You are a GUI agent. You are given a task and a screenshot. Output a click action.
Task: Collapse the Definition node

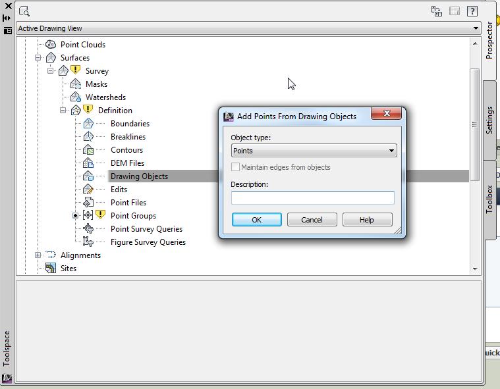pos(63,110)
